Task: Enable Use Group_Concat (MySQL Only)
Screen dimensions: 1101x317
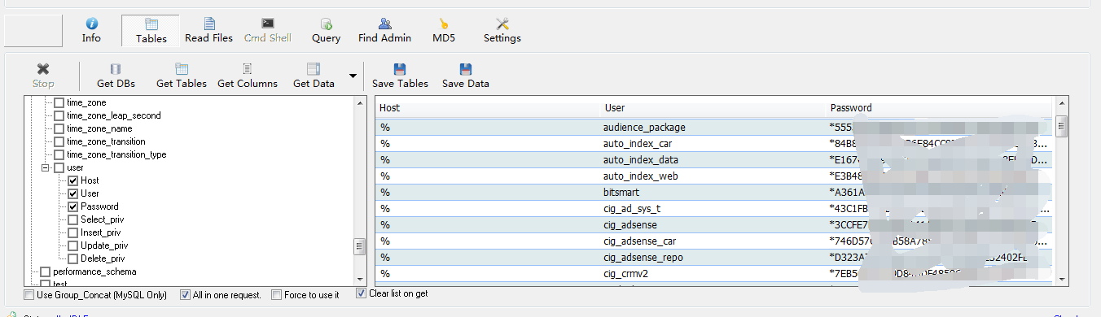Action: 29,295
